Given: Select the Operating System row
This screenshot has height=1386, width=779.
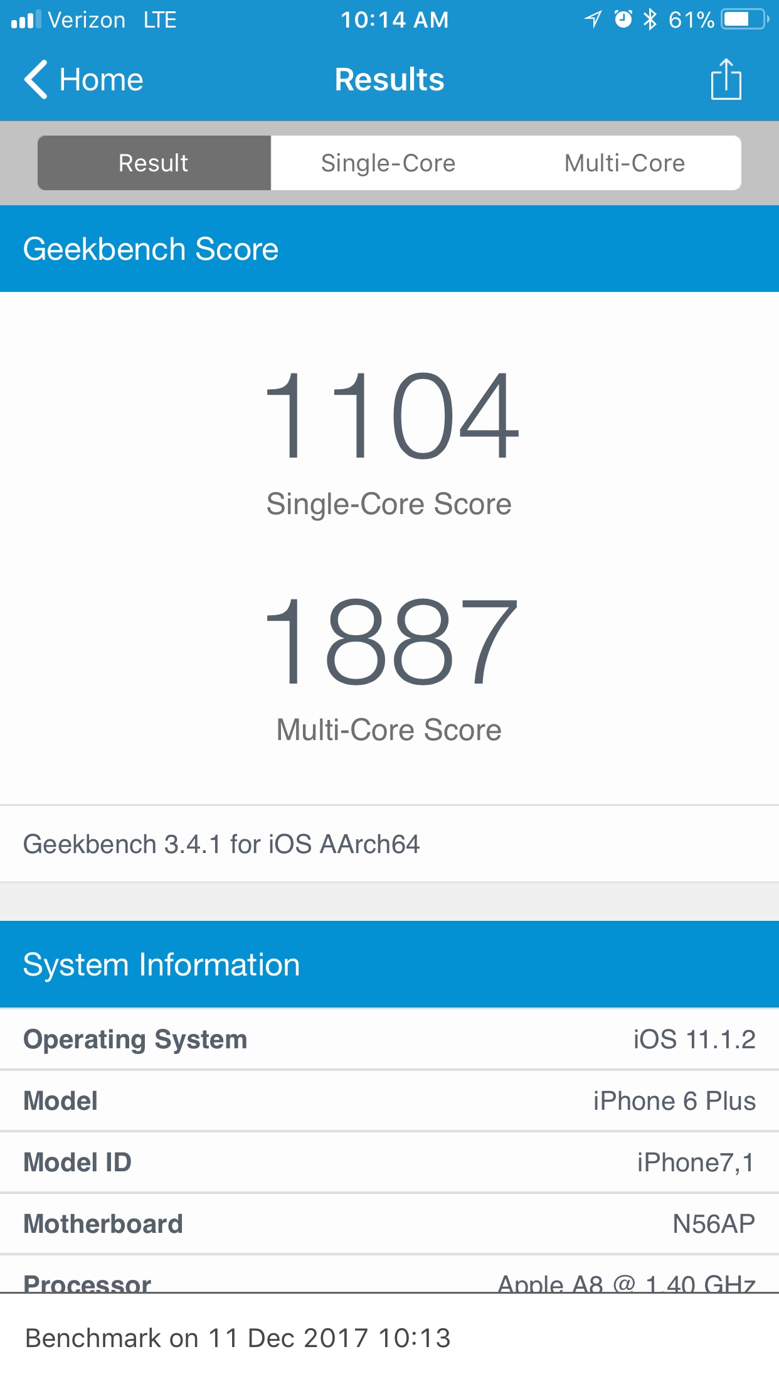Looking at the screenshot, I should point(389,1039).
